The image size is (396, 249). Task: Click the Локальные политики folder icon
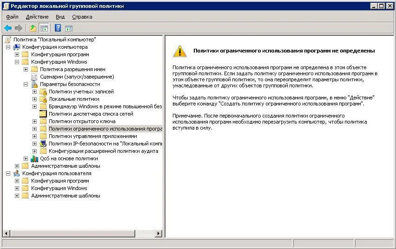pyautogui.click(x=43, y=99)
